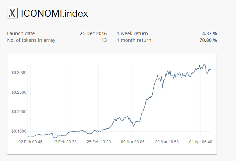The image size is (236, 161).
Task: Click the chart line's peak near April 1
Action: tap(204, 64)
